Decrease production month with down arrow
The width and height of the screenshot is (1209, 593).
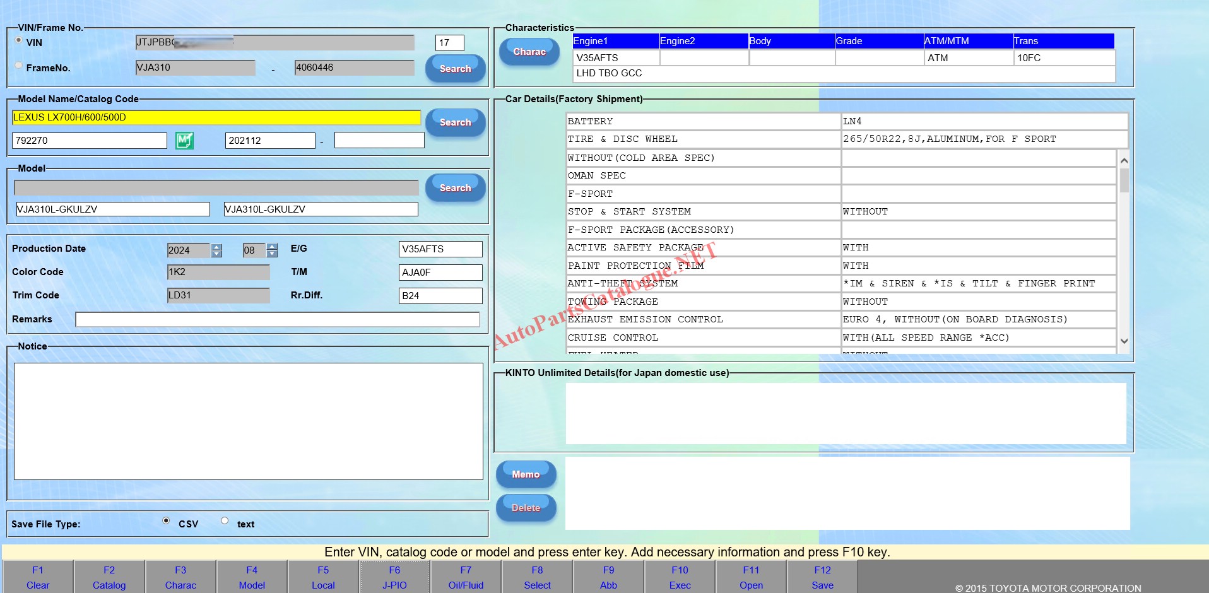point(272,254)
